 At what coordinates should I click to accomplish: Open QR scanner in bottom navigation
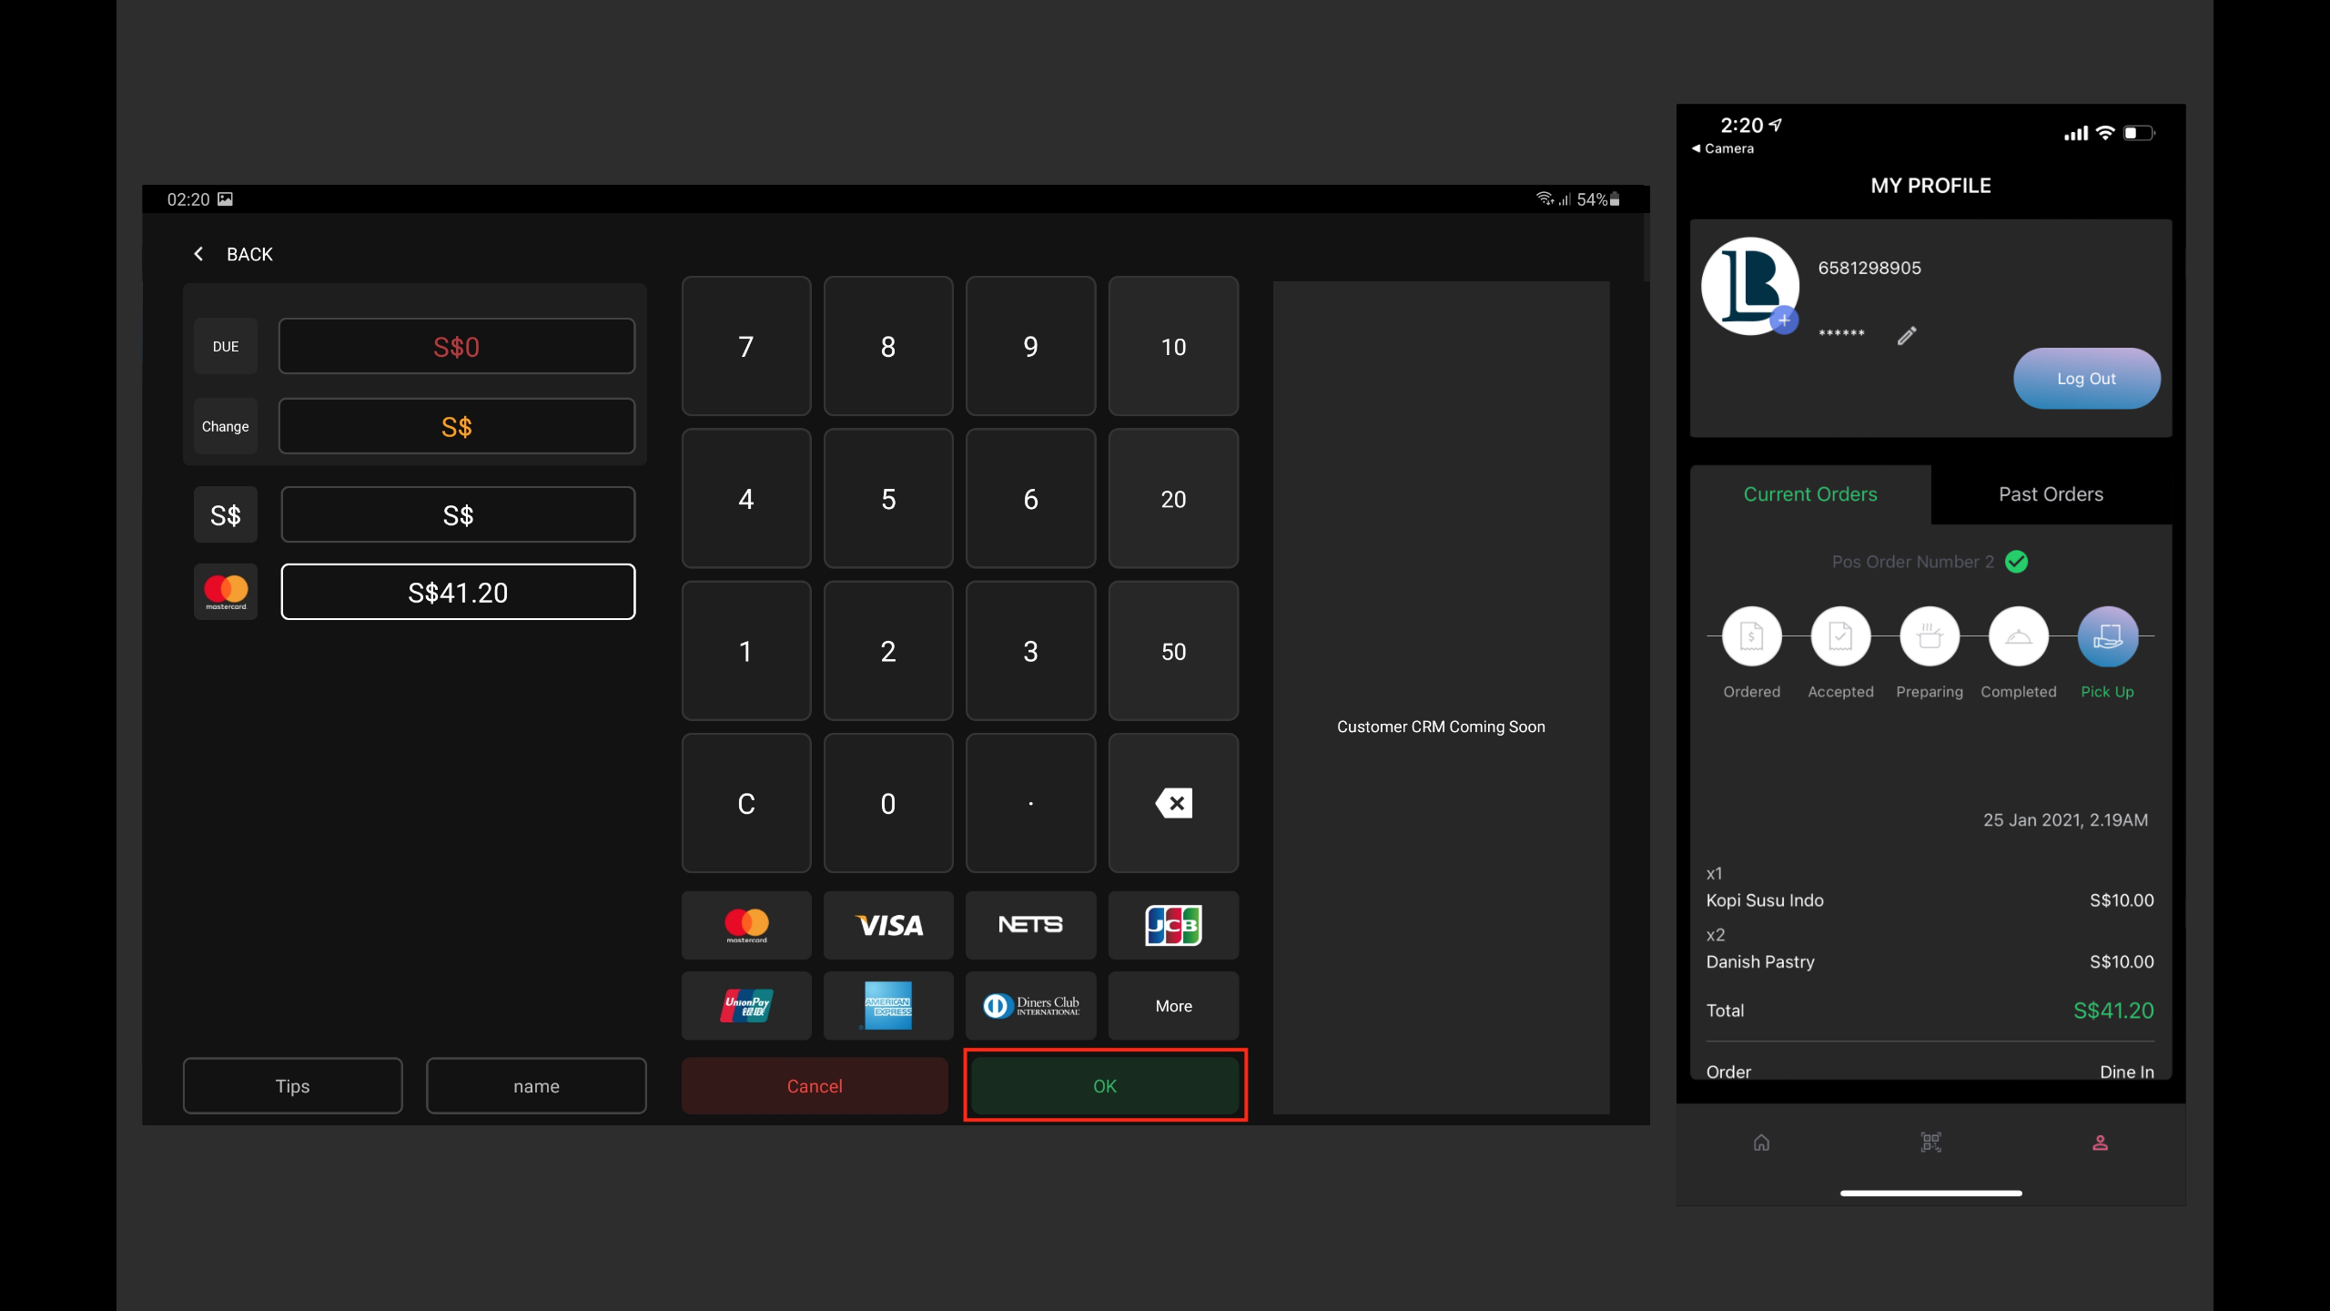tap(1930, 1142)
